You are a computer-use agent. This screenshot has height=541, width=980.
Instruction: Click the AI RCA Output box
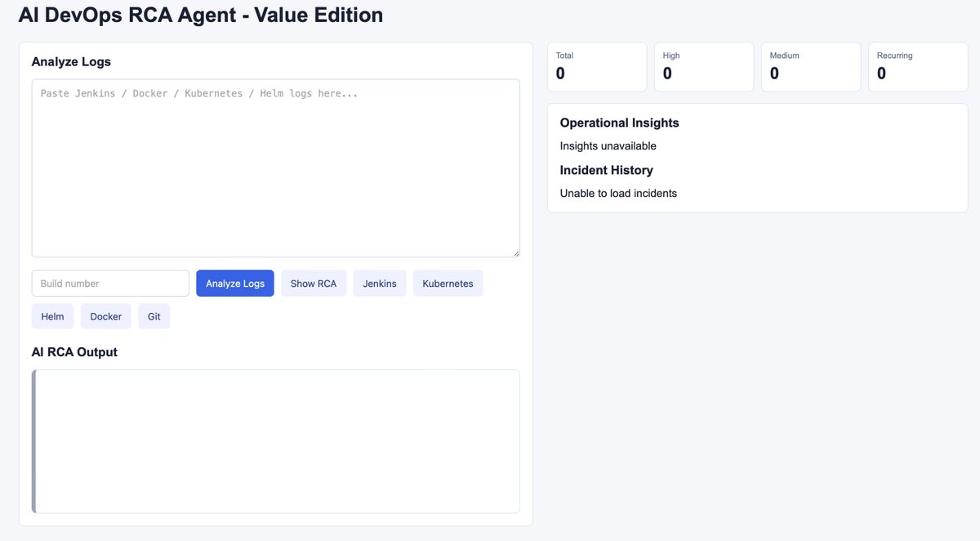276,441
